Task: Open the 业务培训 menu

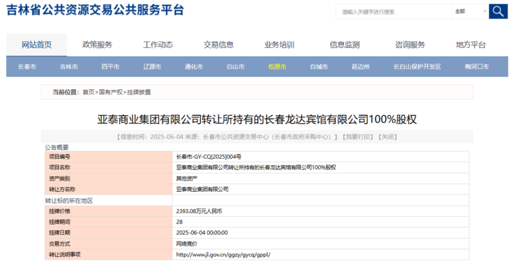Action: pyautogui.click(x=279, y=45)
